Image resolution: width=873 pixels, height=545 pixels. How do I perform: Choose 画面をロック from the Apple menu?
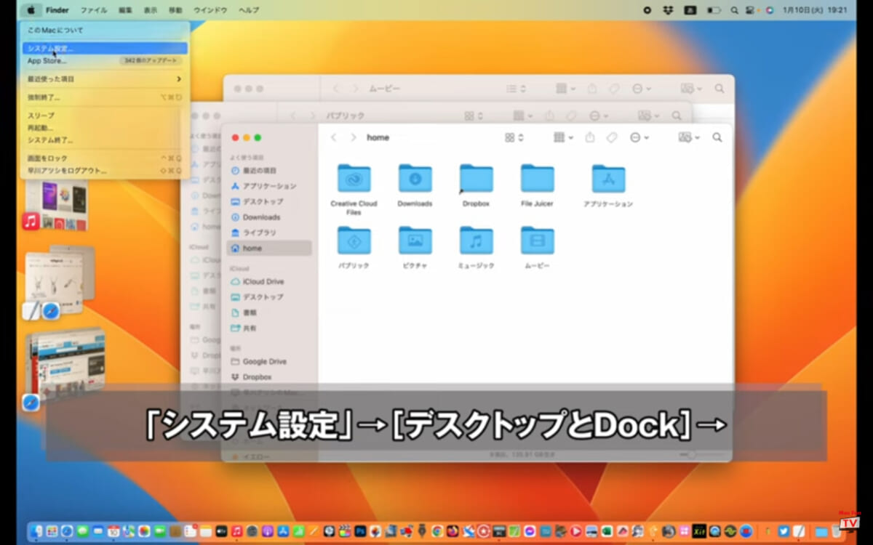coord(105,158)
